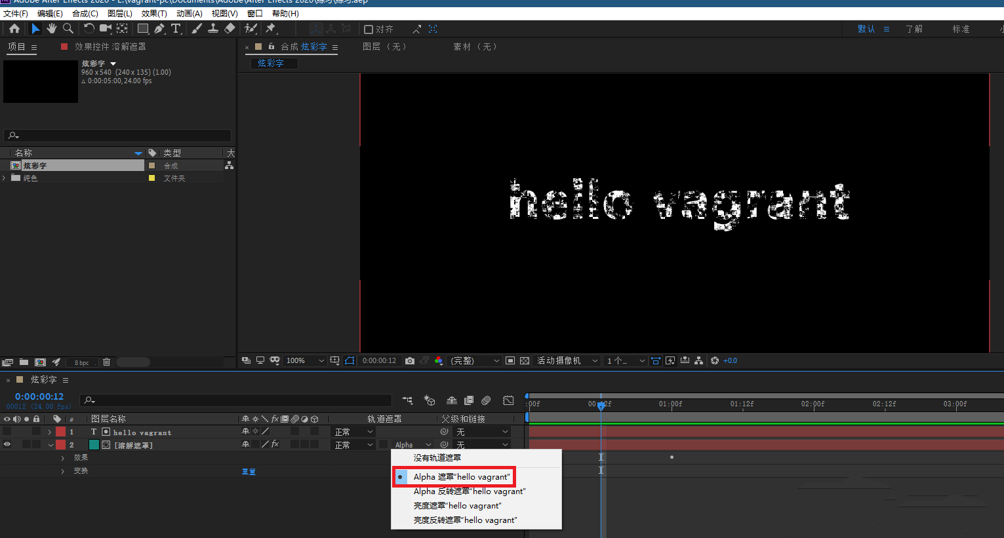Viewport: 1004px width, 538px height.
Task: Open the 效果(T) menu
Action: 154,13
